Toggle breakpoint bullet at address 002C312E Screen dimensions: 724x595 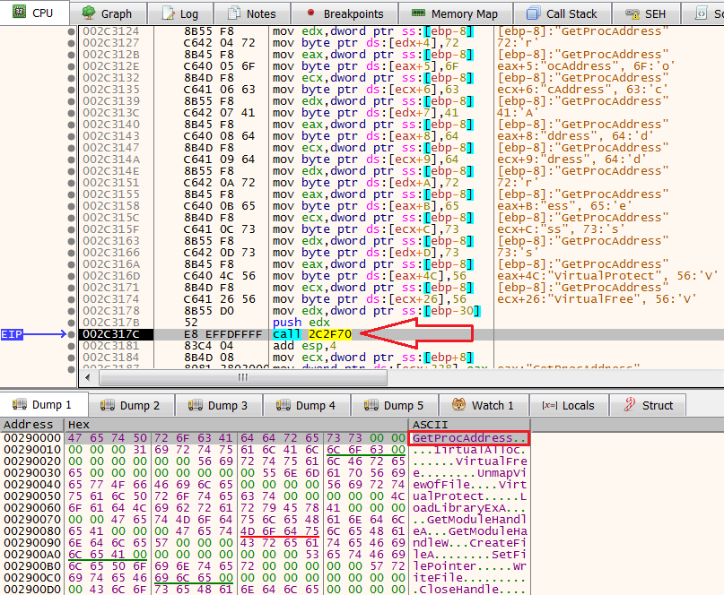tap(71, 66)
